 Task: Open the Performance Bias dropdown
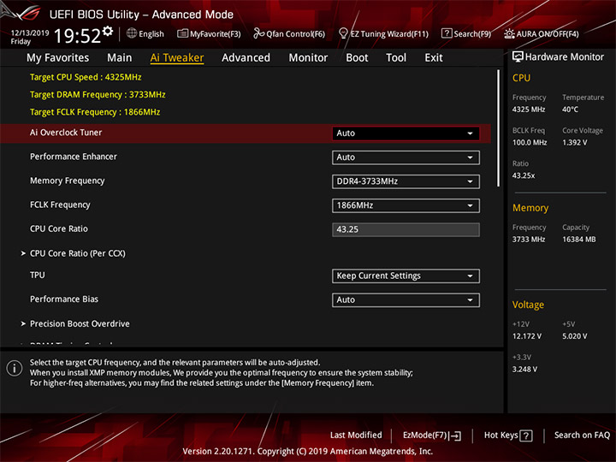pyautogui.click(x=406, y=300)
